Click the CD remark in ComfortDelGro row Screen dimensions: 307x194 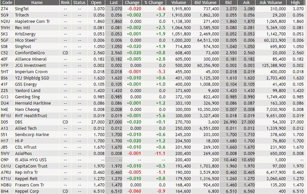65,53
